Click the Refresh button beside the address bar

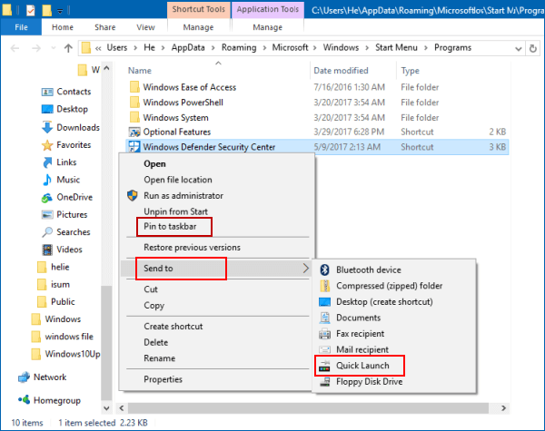coord(533,48)
